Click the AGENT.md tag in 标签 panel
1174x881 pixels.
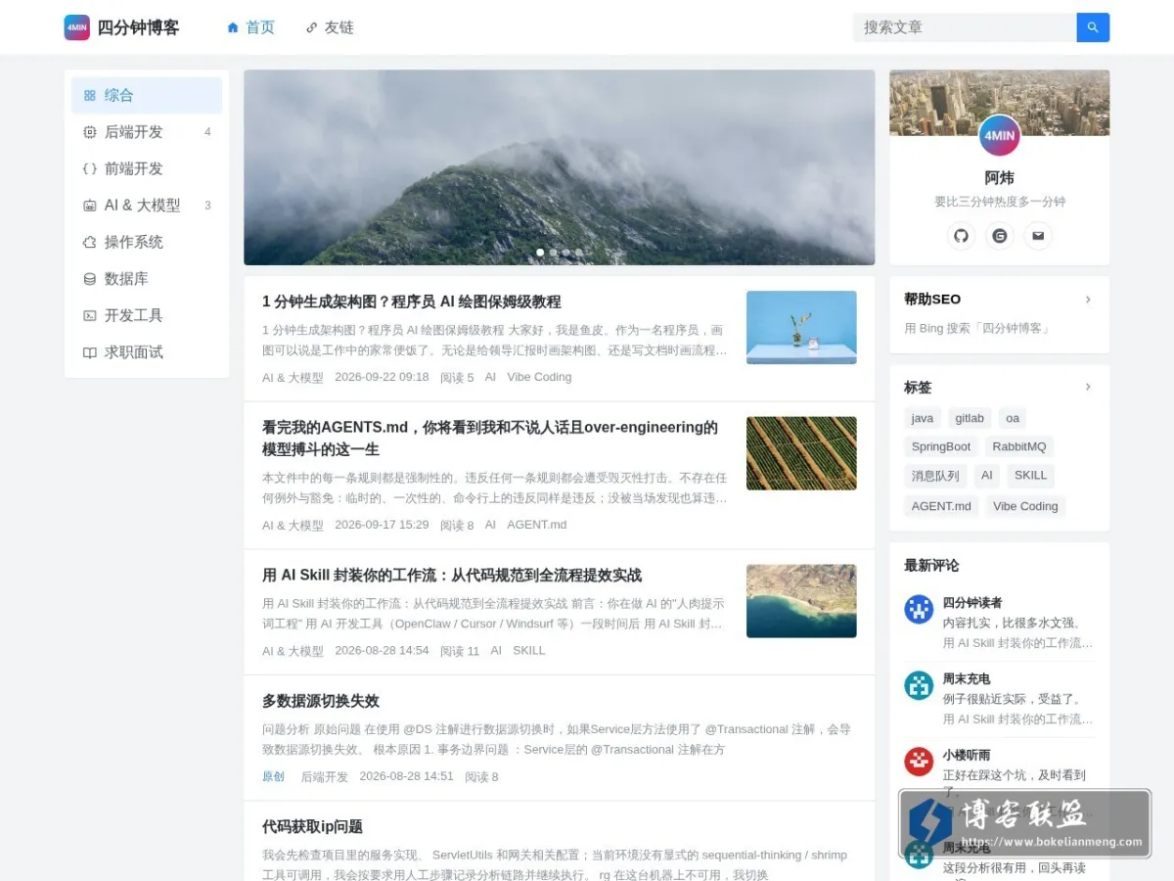point(941,506)
